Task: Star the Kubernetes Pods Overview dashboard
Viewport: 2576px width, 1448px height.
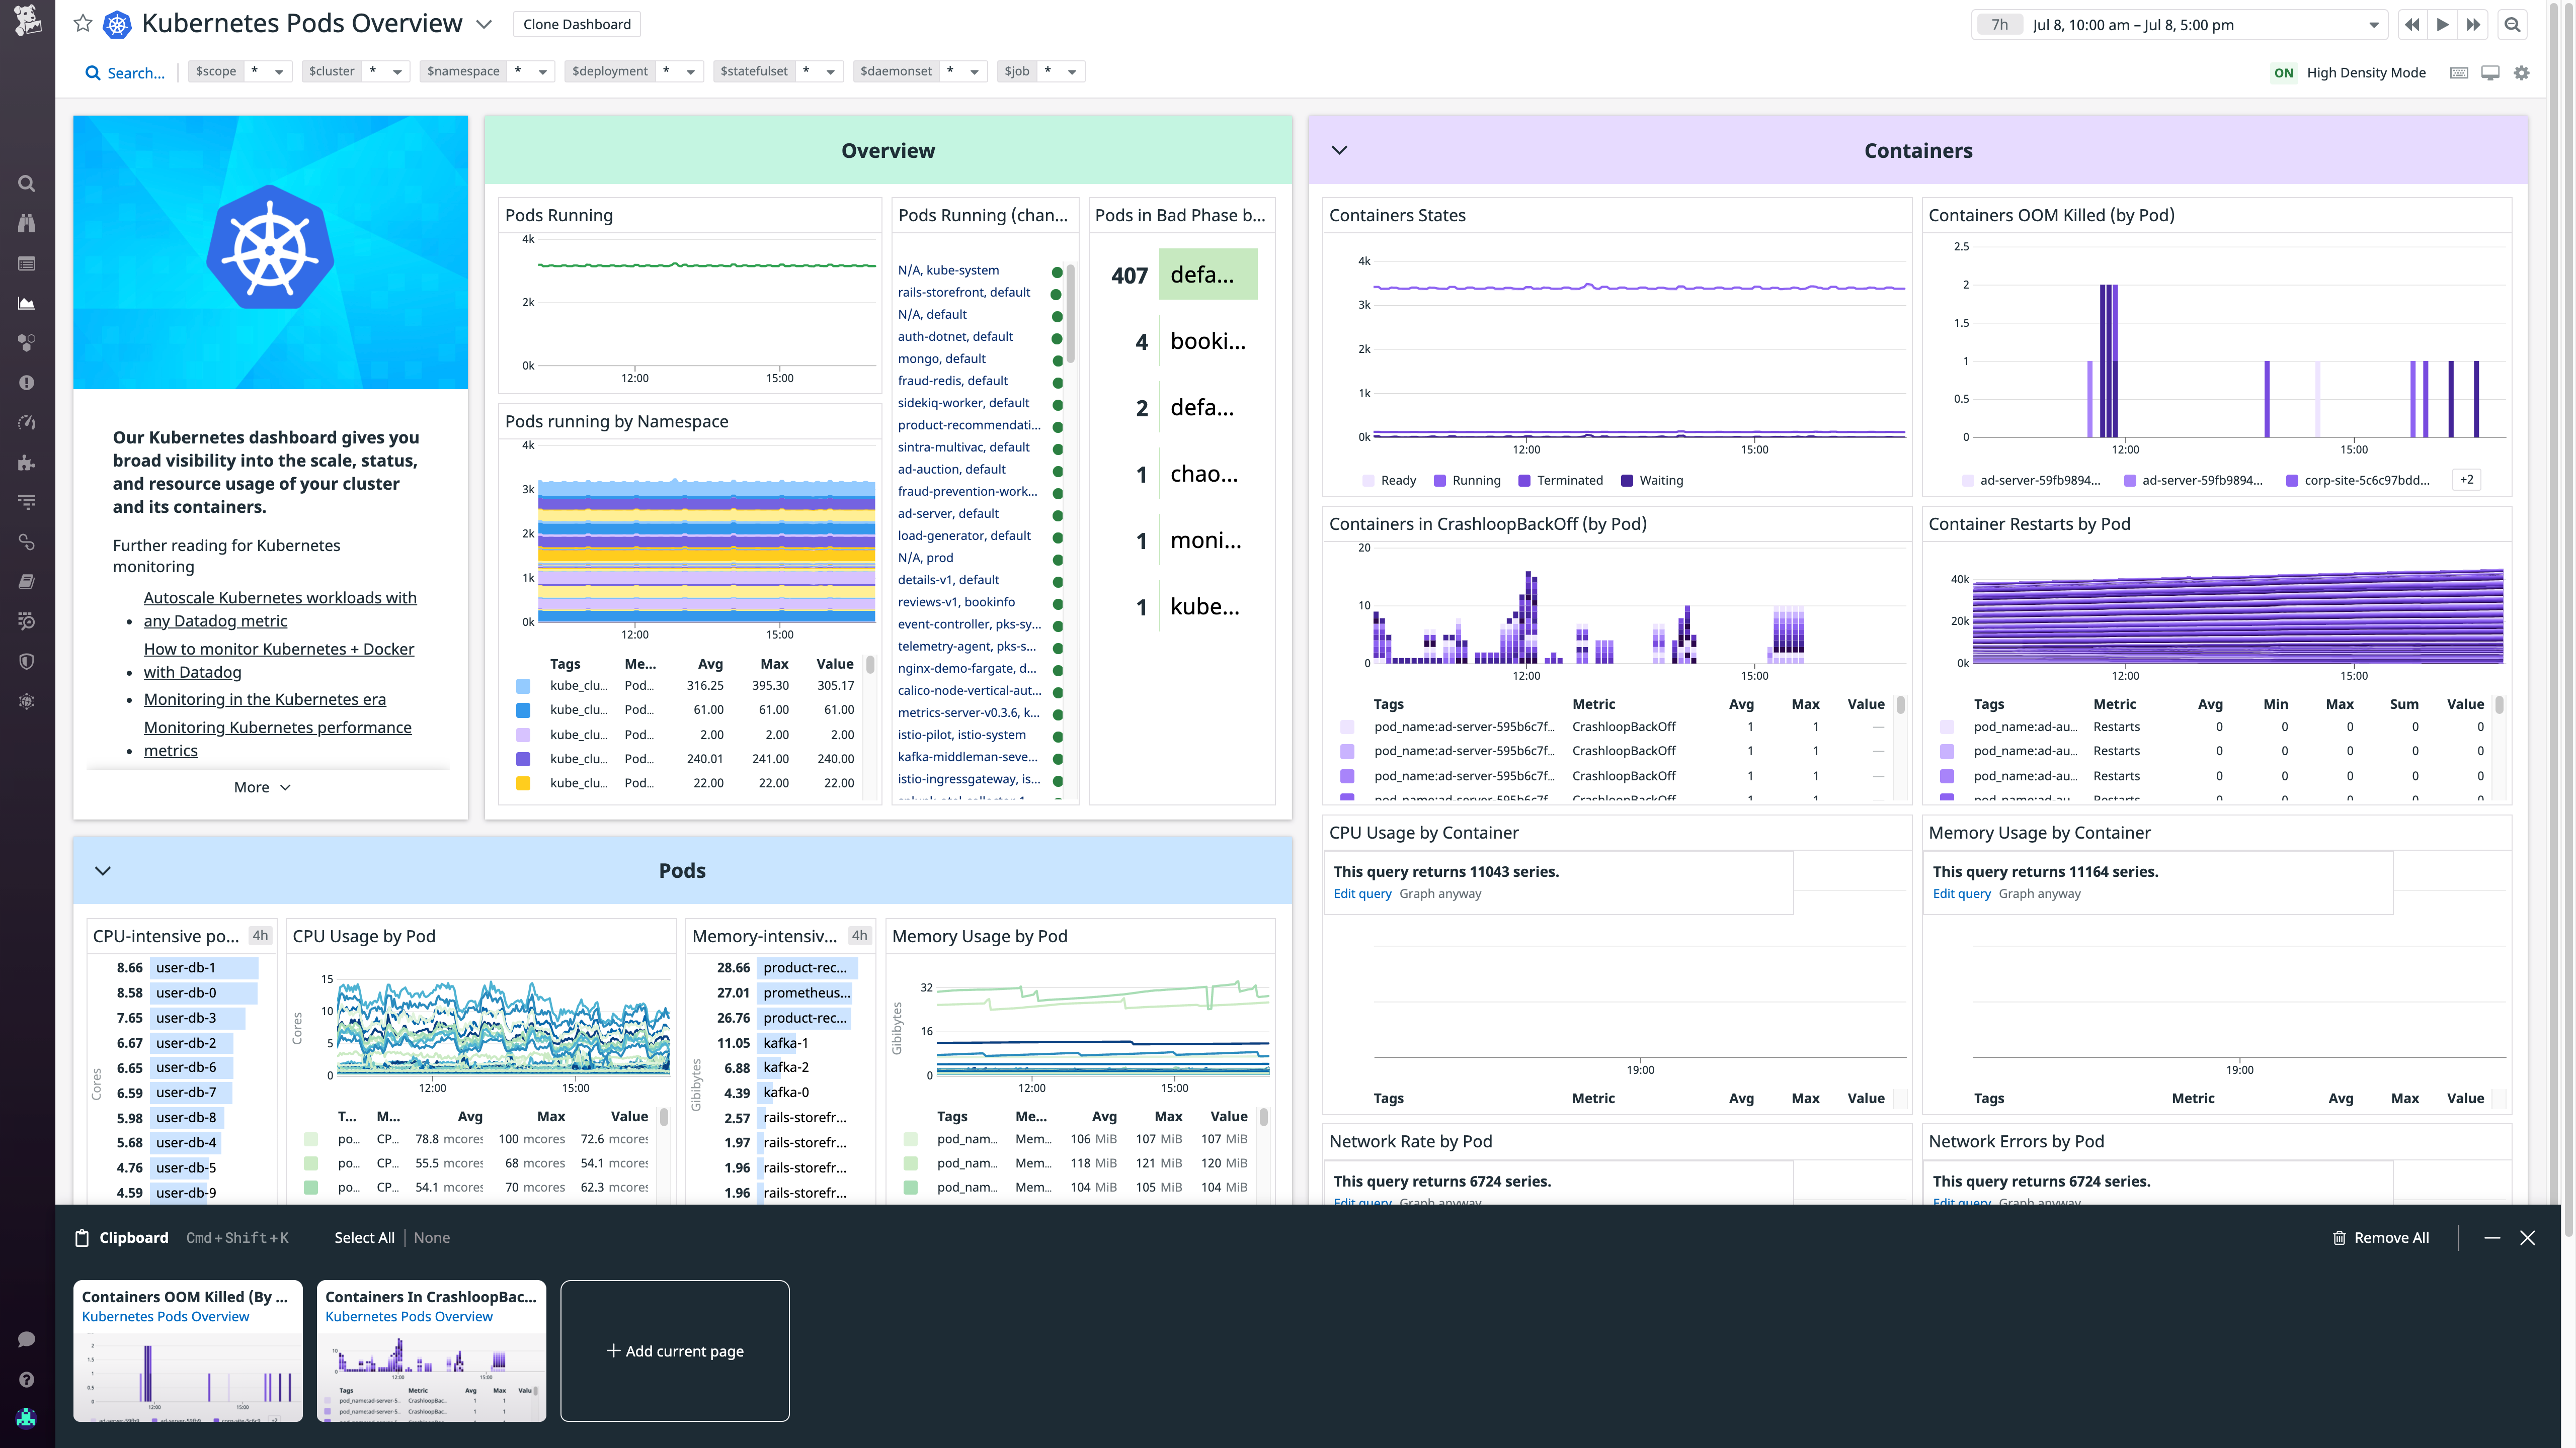Action: point(83,24)
